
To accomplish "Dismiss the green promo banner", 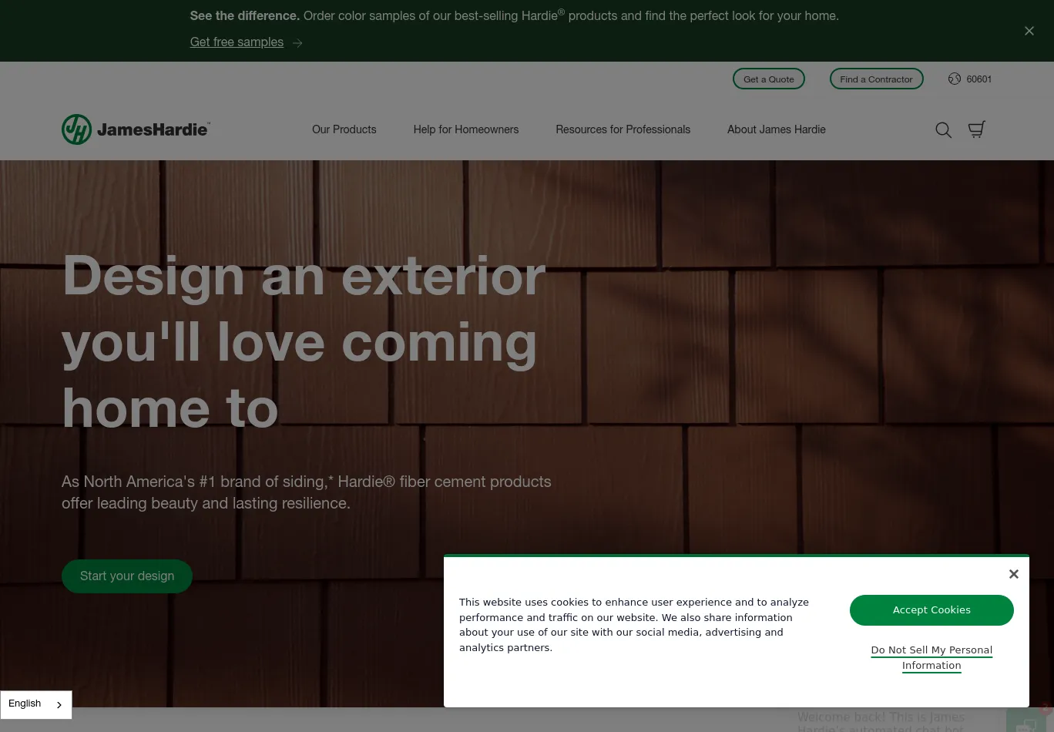I will 1029,31.
